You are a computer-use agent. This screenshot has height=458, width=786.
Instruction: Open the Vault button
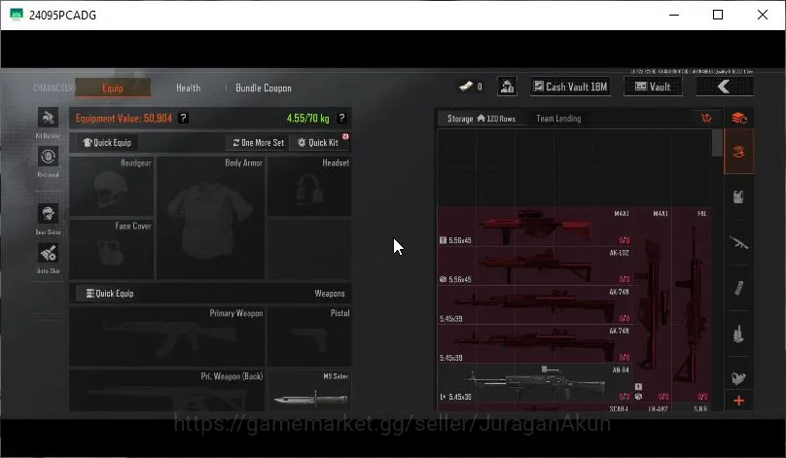653,87
